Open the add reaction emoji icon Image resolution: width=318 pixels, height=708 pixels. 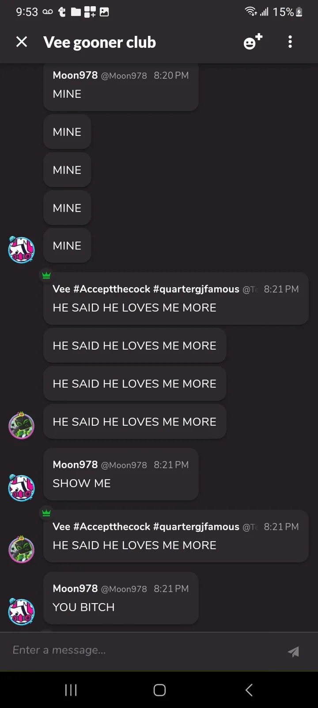(253, 42)
